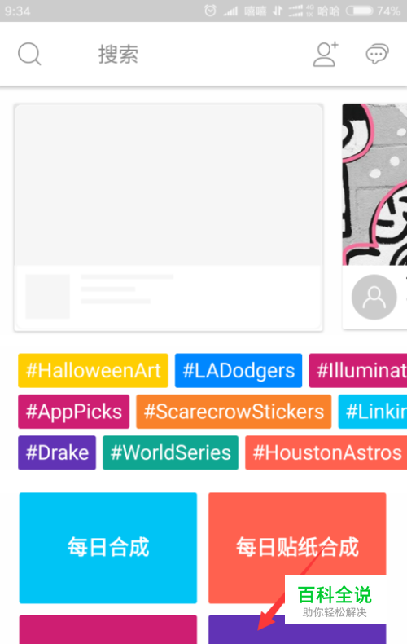Select the #Drake tag
The width and height of the screenshot is (407, 644).
pyautogui.click(x=57, y=452)
